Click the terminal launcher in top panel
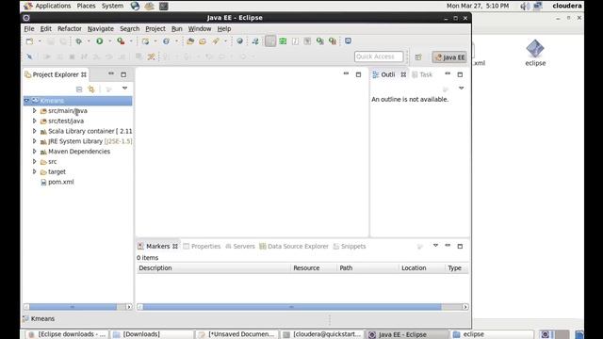Viewport: 603px width, 339px height. 164,6
